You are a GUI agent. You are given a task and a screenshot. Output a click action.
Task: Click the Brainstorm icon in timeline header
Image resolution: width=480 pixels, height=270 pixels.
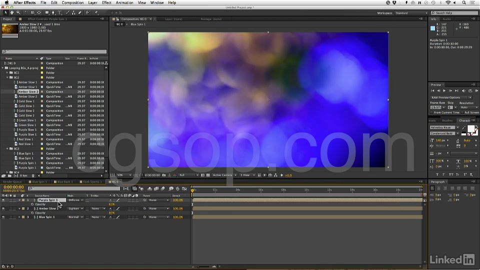pyautogui.click(x=171, y=189)
